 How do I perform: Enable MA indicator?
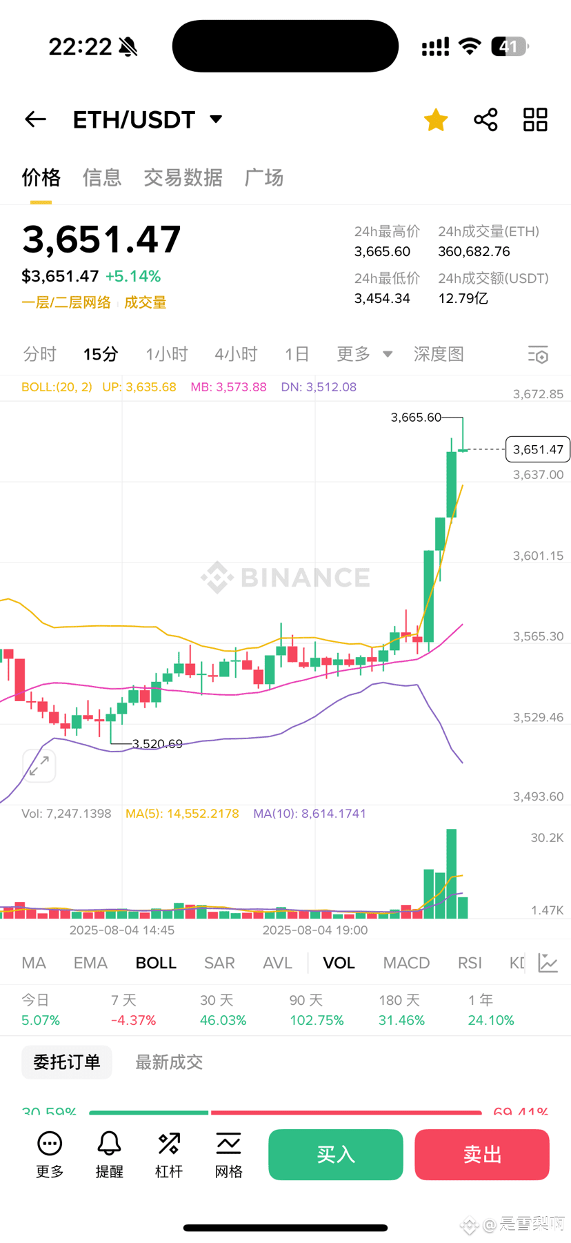coord(34,963)
